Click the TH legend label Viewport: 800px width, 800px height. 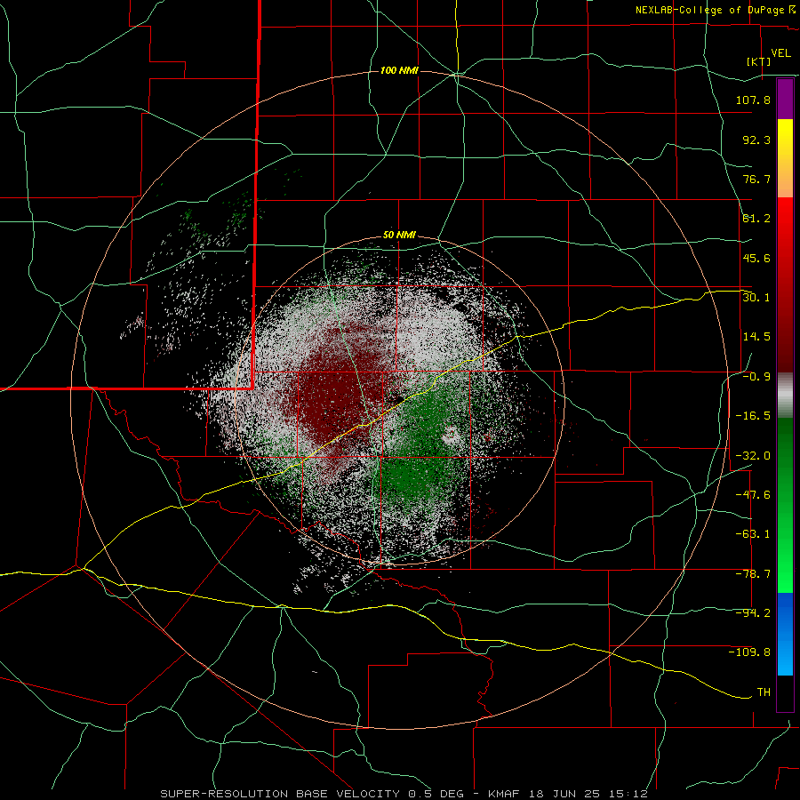pyautogui.click(x=764, y=692)
